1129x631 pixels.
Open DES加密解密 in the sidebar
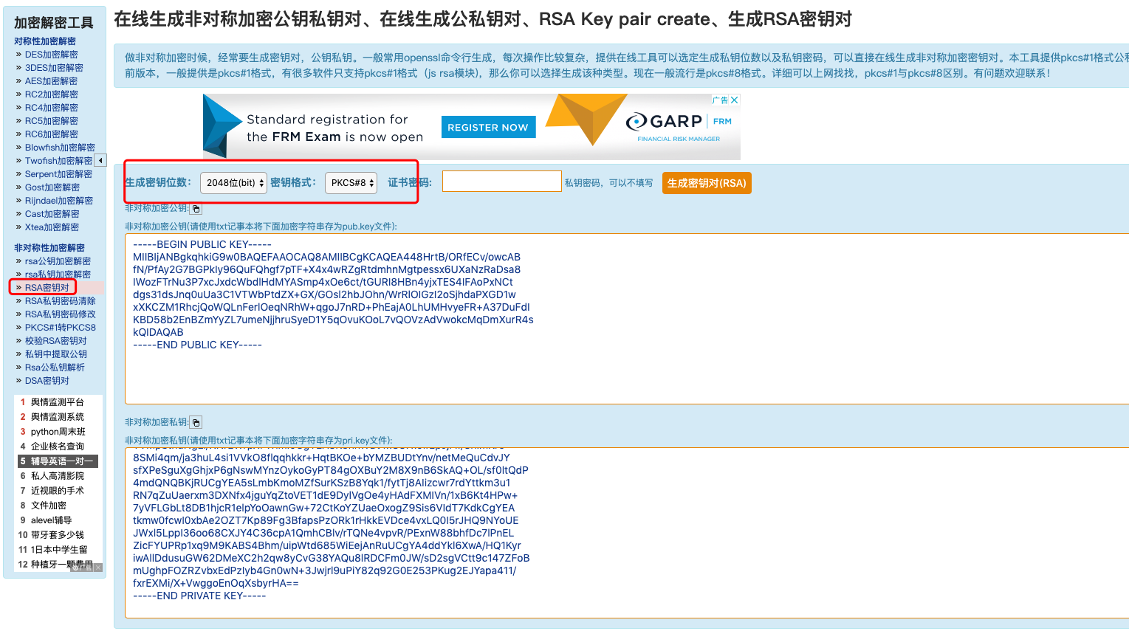pos(52,55)
